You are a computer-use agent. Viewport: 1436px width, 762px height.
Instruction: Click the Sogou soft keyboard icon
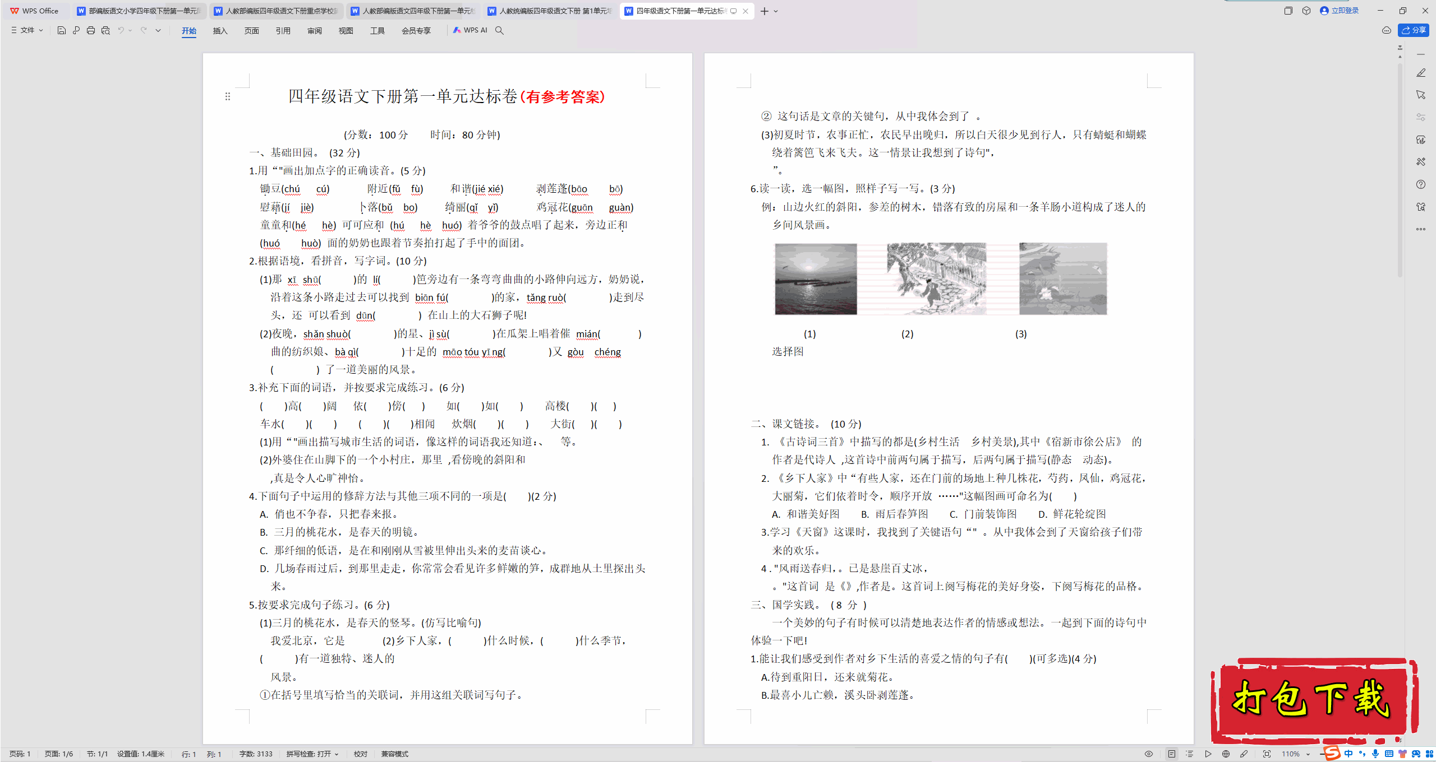[1389, 754]
